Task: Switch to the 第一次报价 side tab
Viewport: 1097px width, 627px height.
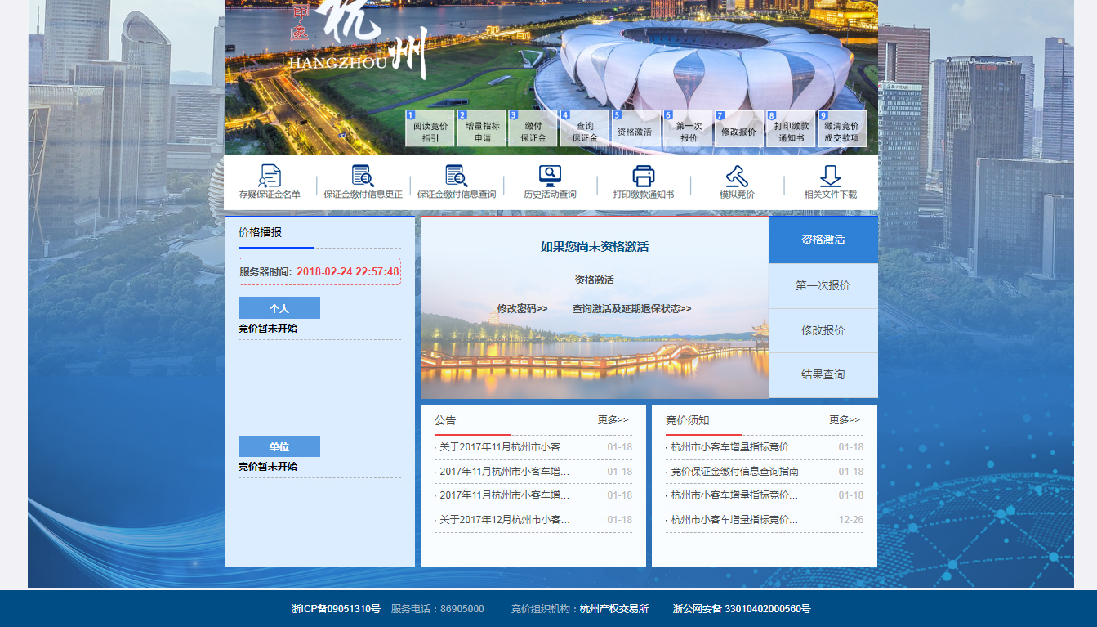Action: click(x=823, y=286)
